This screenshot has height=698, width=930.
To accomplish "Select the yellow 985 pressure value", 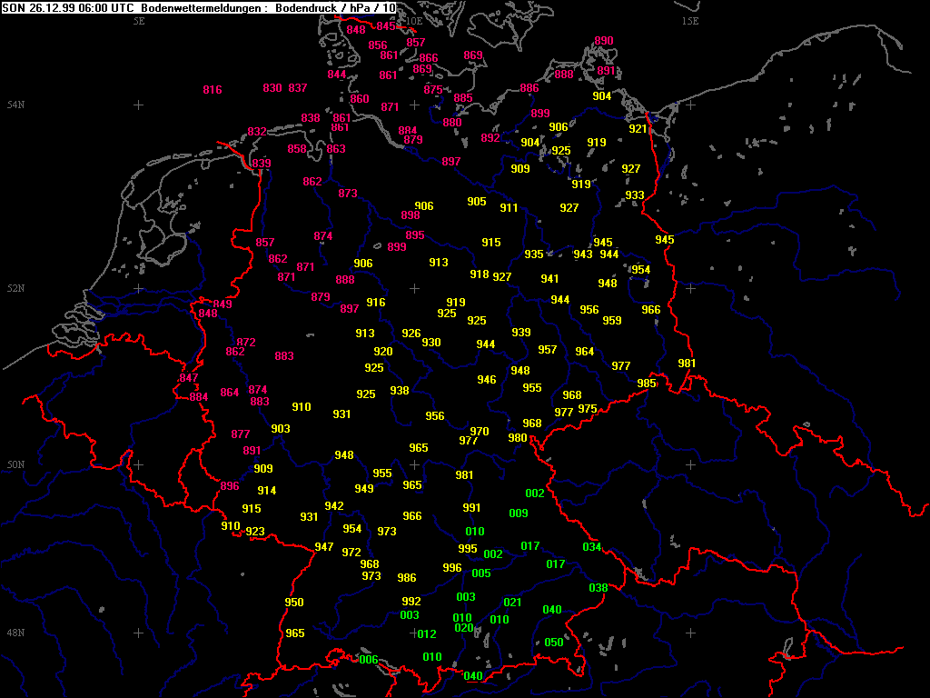I will pyautogui.click(x=647, y=384).
